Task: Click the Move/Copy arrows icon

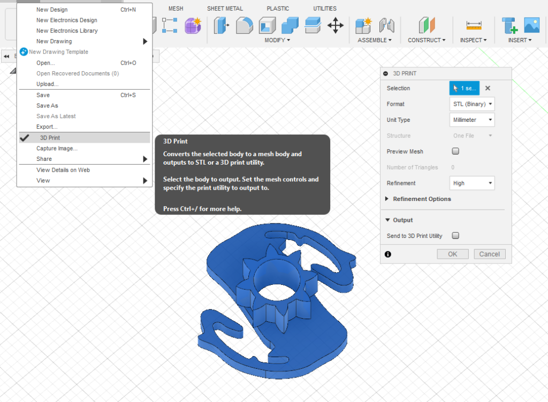Action: (x=336, y=25)
